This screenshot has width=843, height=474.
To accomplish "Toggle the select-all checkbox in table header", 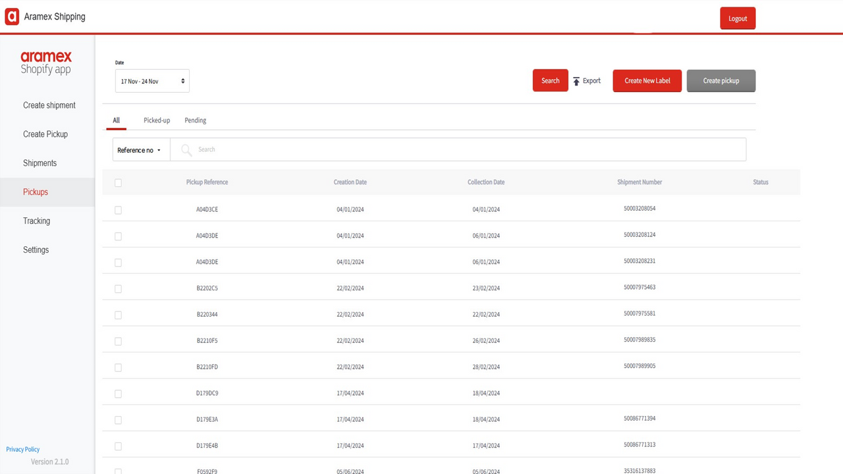I will [x=119, y=183].
